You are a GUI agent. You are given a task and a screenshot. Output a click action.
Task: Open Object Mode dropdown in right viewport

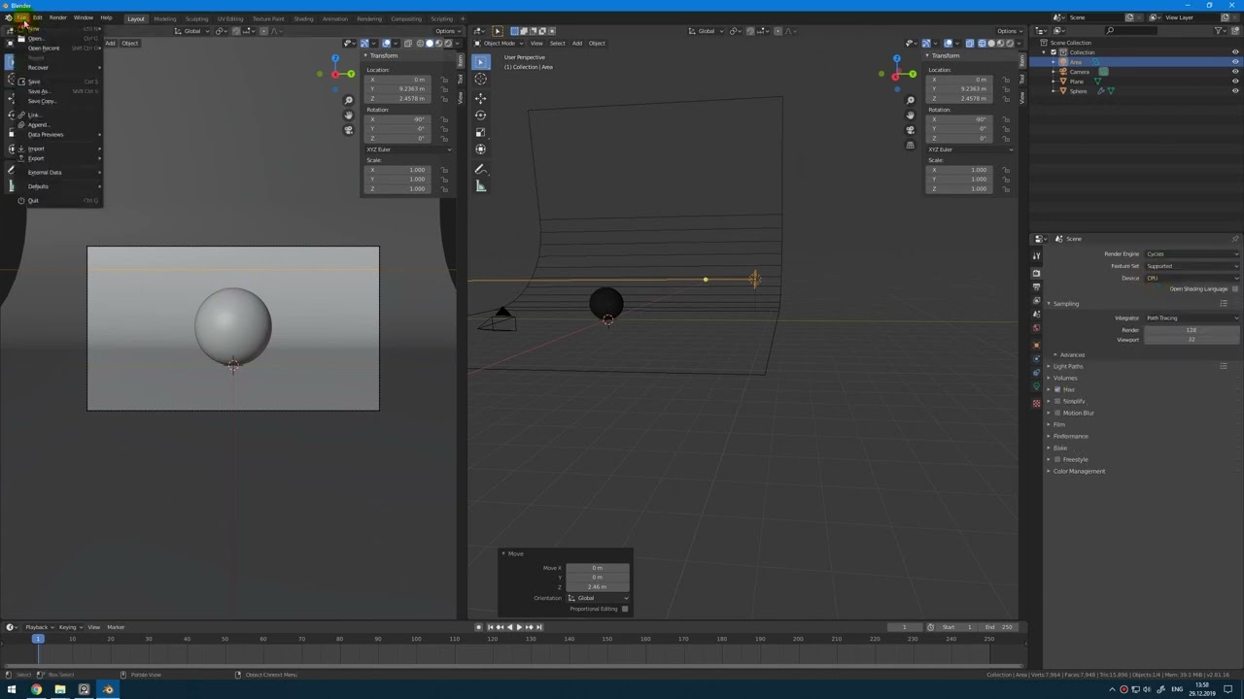(501, 43)
